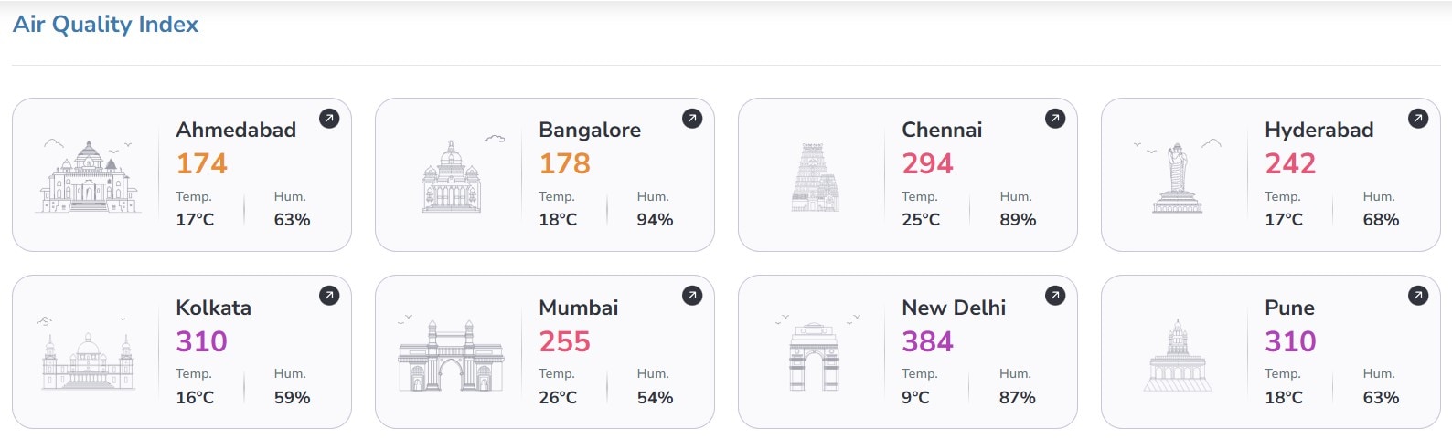The image size is (1452, 439).
Task: Open Mumbai details via arrow icon
Action: pos(692,296)
